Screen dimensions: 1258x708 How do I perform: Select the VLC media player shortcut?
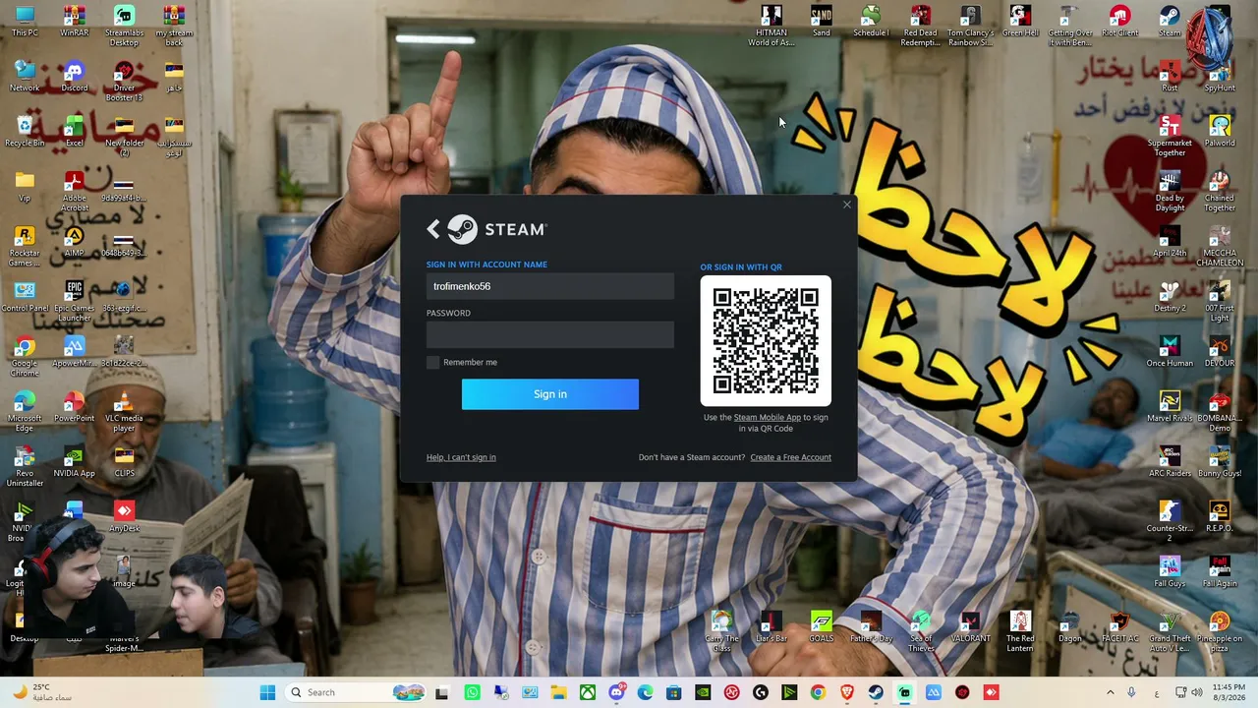point(124,411)
